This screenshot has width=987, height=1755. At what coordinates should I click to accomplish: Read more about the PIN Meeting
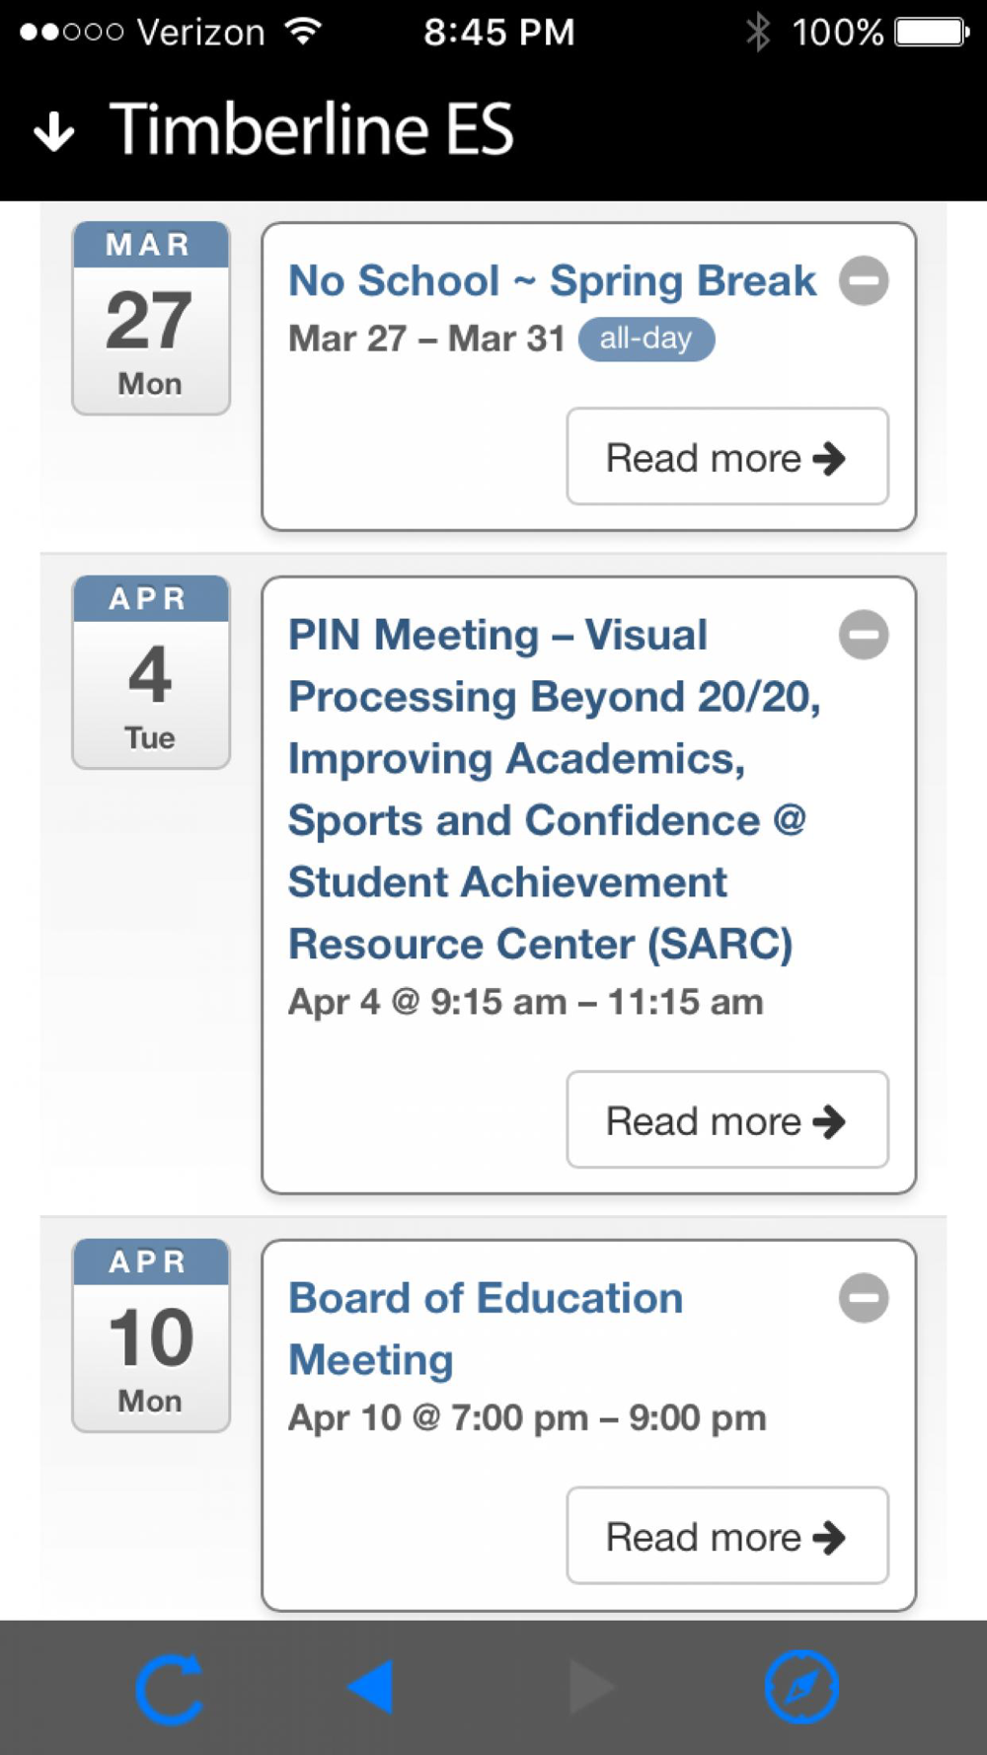point(727,1119)
